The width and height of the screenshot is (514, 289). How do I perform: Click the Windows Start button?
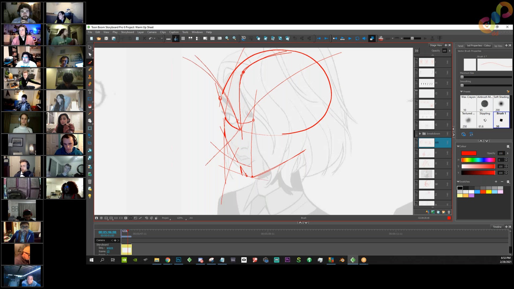pos(91,260)
